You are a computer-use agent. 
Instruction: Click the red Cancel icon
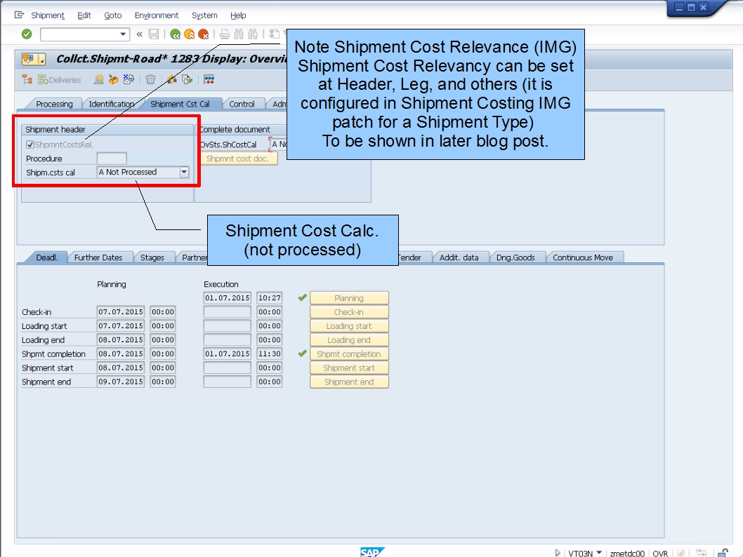click(x=204, y=34)
